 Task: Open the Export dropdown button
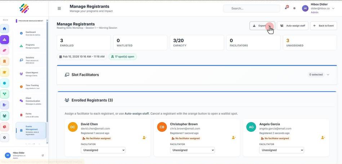[x=262, y=25]
